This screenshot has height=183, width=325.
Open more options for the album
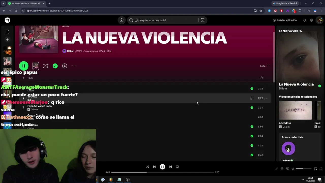coord(74,66)
